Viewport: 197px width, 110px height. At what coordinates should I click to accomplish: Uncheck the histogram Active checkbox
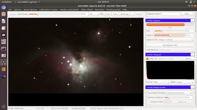pos(147,59)
